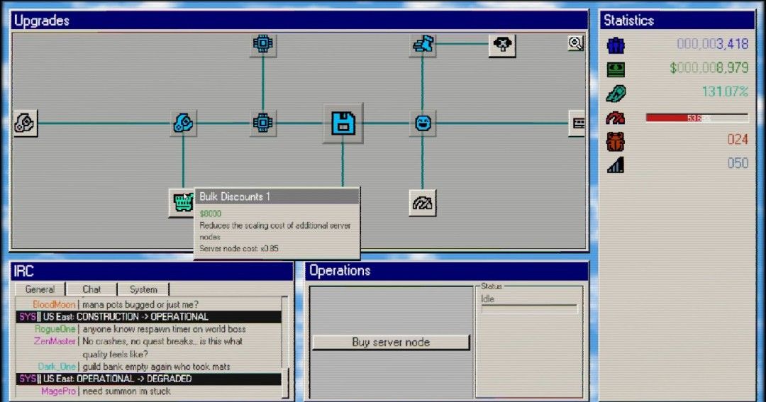Image resolution: width=766 pixels, height=402 pixels.
Task: Select the running figure upgrade node
Action: (423, 45)
